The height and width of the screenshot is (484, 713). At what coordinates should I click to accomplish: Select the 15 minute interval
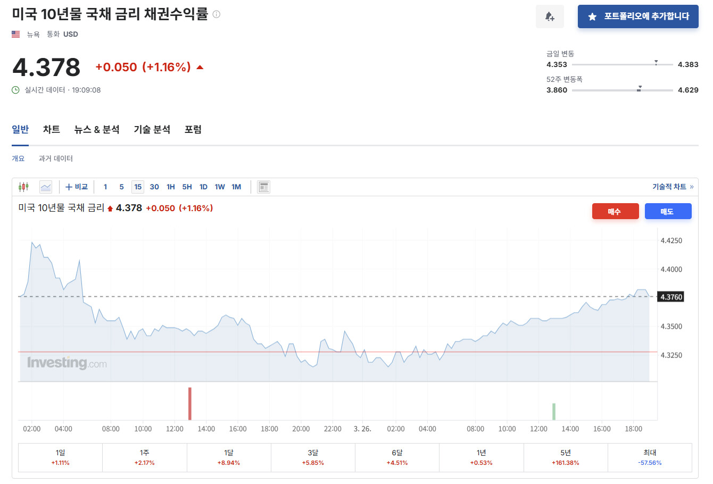point(138,187)
